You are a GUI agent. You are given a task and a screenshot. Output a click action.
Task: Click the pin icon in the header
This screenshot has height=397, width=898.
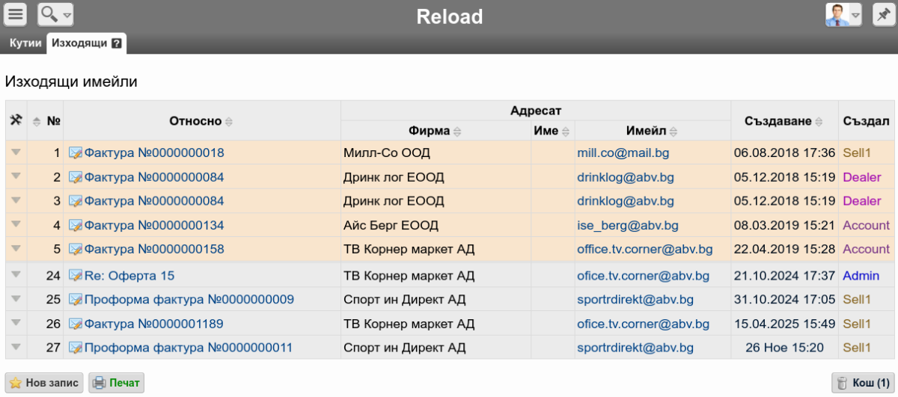point(884,14)
